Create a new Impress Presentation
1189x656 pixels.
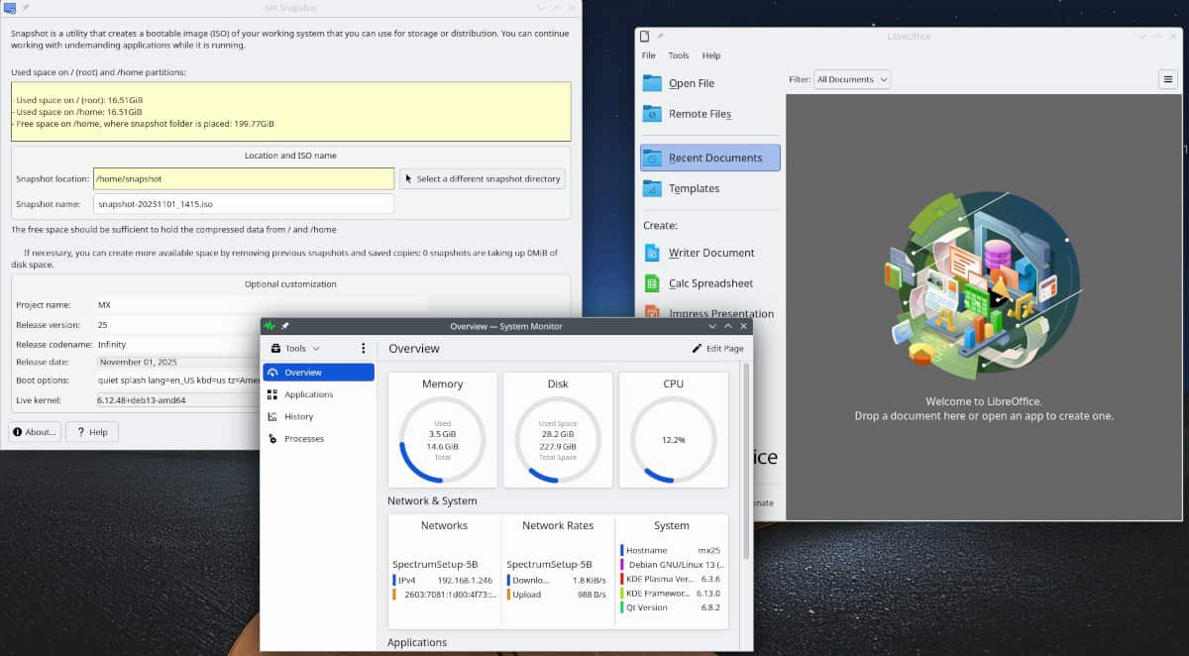(x=709, y=313)
